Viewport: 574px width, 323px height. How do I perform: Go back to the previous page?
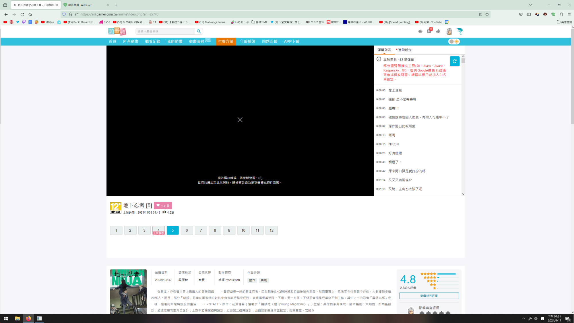point(6,14)
